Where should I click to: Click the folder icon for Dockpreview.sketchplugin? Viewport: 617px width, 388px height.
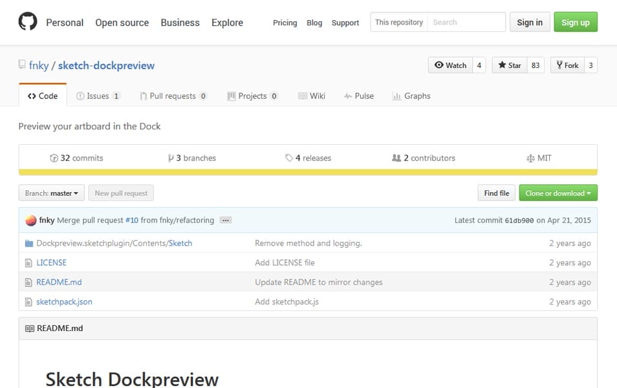tap(28, 244)
